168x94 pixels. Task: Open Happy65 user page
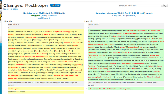(x=36, y=16)
